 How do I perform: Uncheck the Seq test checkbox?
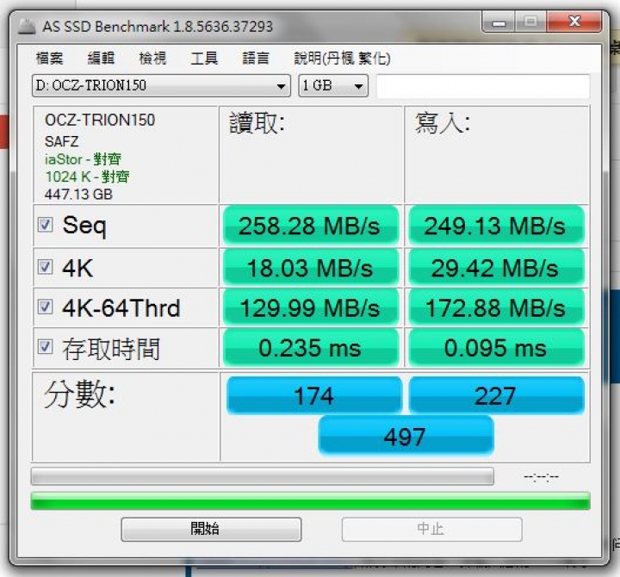[45, 225]
